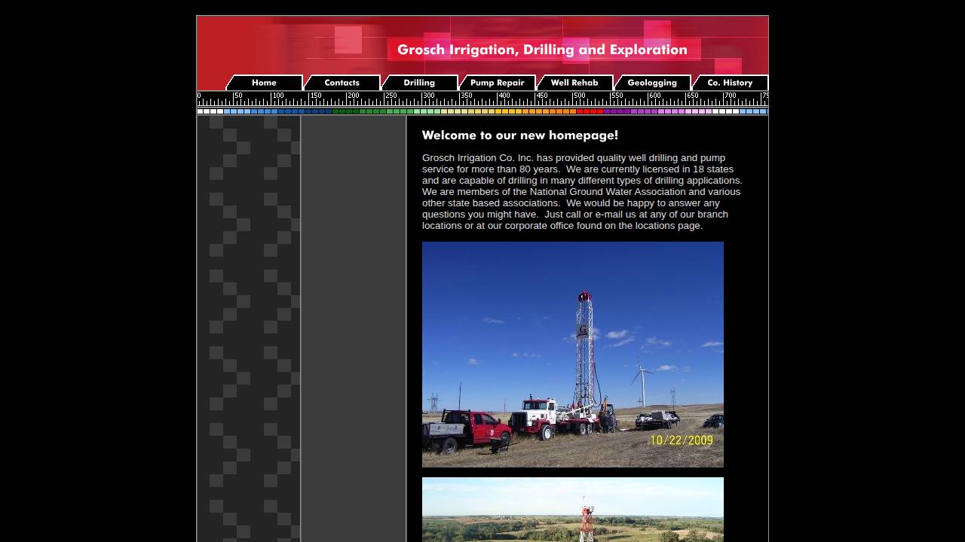Viewport: 965px width, 542px height.
Task: Click the drilling rig photo dated 10/22/2009
Action: point(572,354)
